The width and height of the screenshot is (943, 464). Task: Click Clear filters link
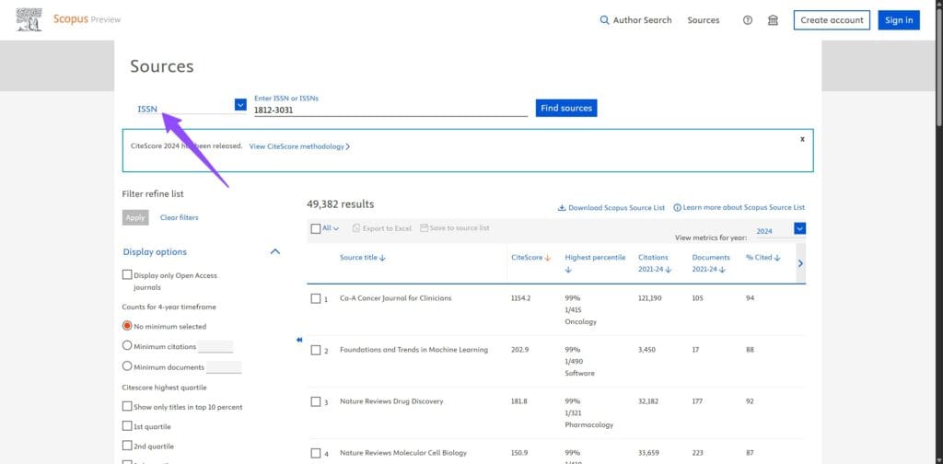click(x=180, y=217)
